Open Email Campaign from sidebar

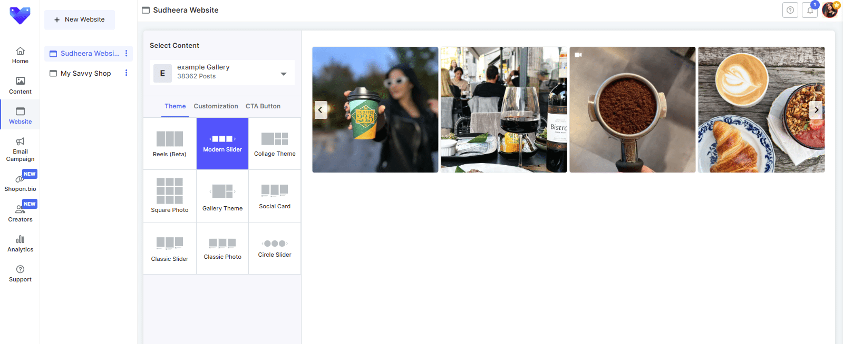[x=20, y=149]
